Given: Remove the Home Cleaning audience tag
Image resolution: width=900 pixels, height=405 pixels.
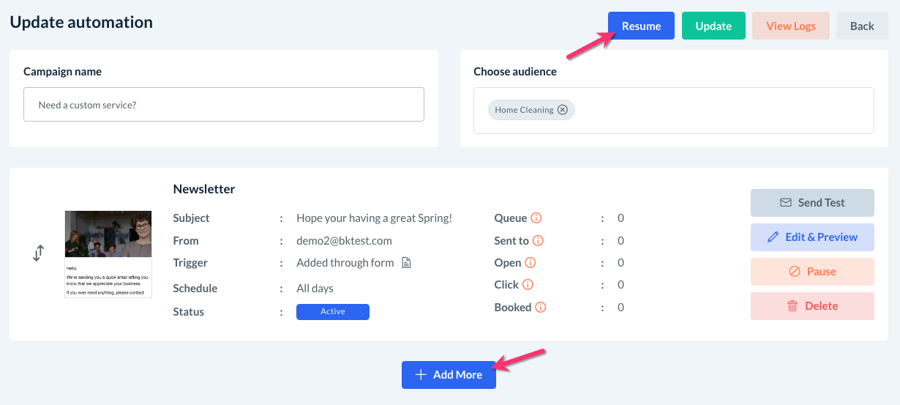Looking at the screenshot, I should pyautogui.click(x=562, y=110).
